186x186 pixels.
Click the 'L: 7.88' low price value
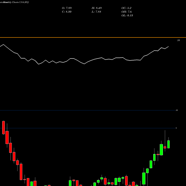(x=96, y=12)
